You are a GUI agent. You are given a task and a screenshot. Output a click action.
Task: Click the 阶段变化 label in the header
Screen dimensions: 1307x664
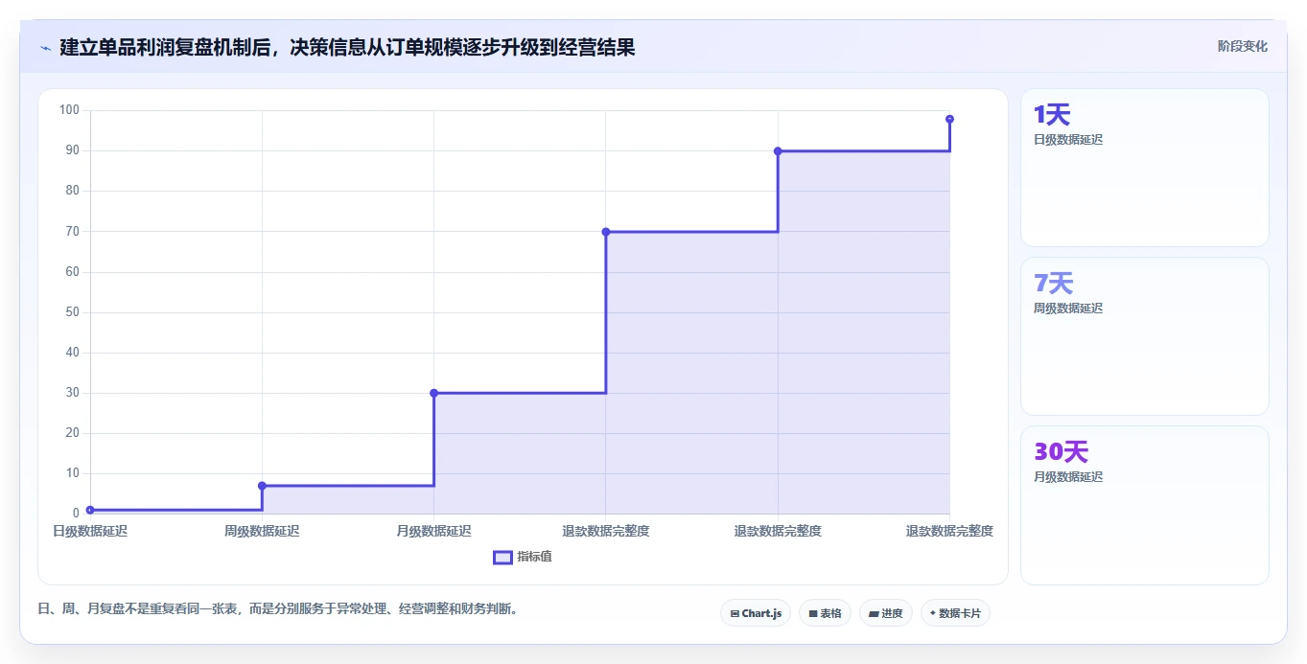click(x=1243, y=46)
